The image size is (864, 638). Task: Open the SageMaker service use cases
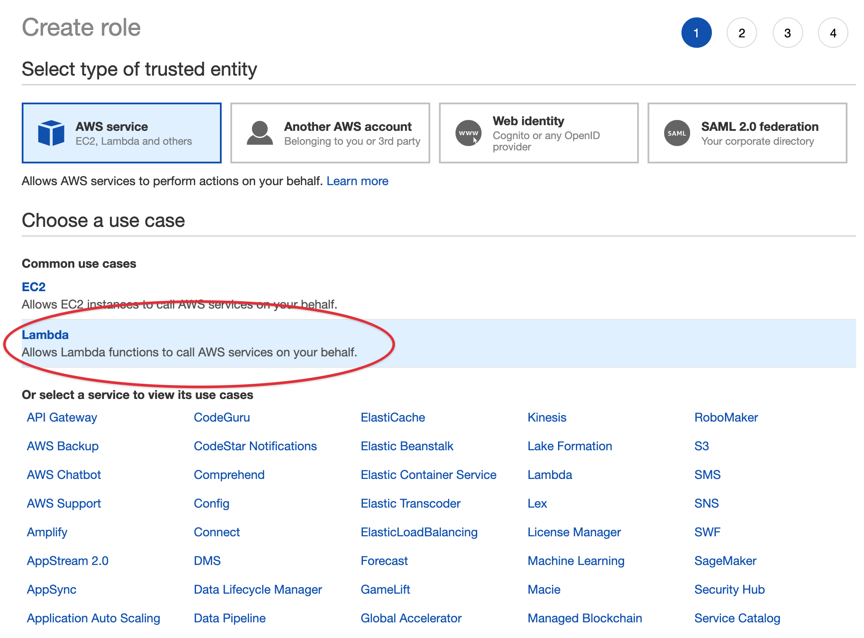[725, 561]
